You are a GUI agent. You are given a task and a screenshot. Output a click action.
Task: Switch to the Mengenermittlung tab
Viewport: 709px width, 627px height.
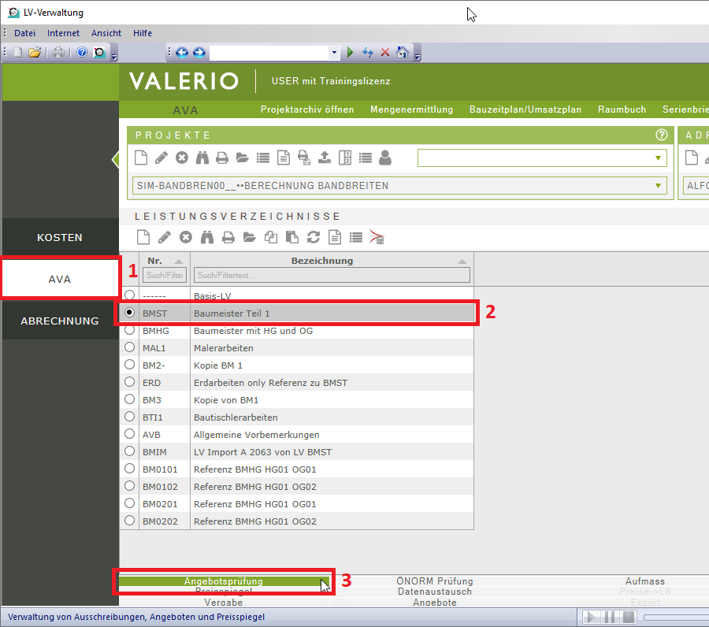coord(411,109)
